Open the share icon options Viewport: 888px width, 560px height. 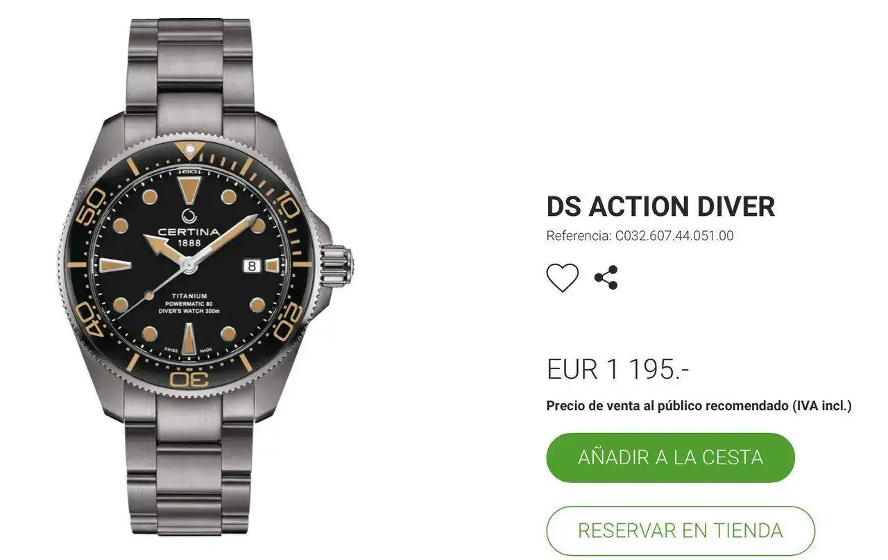pyautogui.click(x=606, y=278)
